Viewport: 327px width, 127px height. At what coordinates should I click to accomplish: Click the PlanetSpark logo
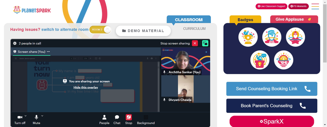[32, 10]
